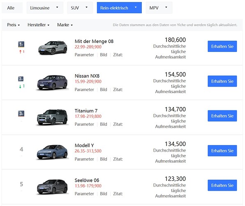
Task: Click the green down-arrow rank change indicator
Action: pyautogui.click(x=22, y=86)
